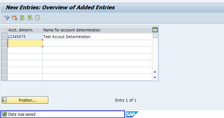The image size is (224, 118).
Task: Click the 'Acct. determ.' column header
Action: click(x=25, y=30)
